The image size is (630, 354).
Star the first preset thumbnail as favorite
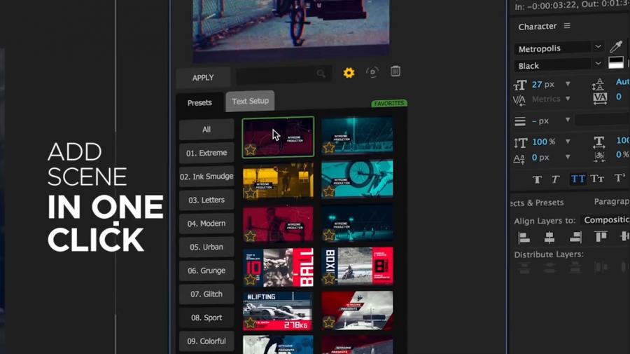tap(251, 149)
